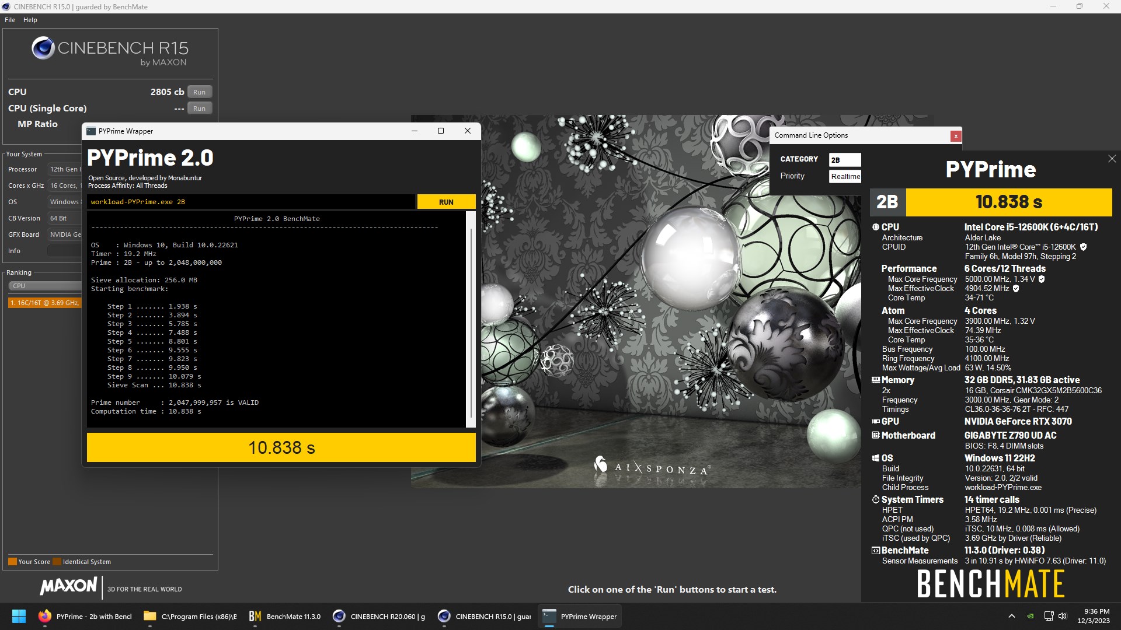Click the CPU icon in BenchMate panel

pyautogui.click(x=876, y=227)
